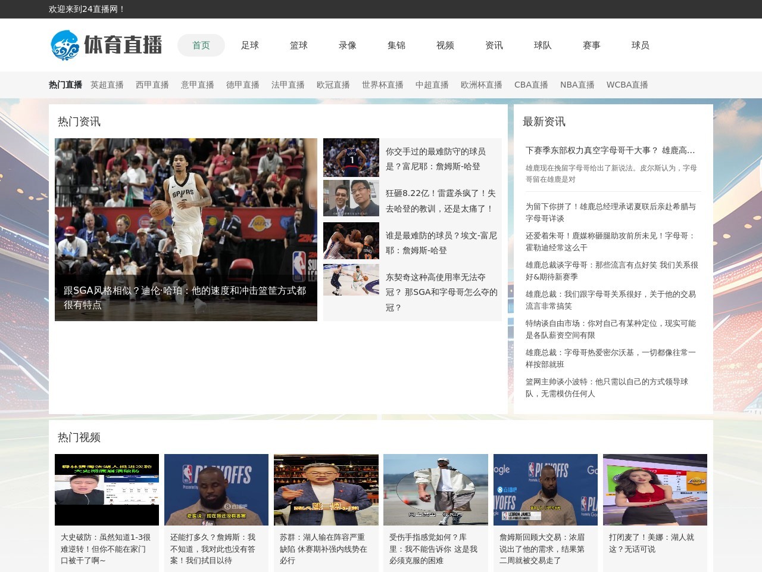Select the 录像 menu item
This screenshot has height=572, width=762.
(x=348, y=45)
